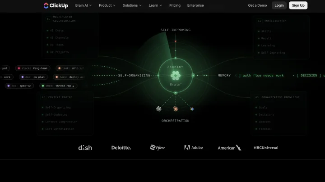The width and height of the screenshot is (325, 182).
Task: Click the 'task: ship api' chip
Action: (x=71, y=68)
